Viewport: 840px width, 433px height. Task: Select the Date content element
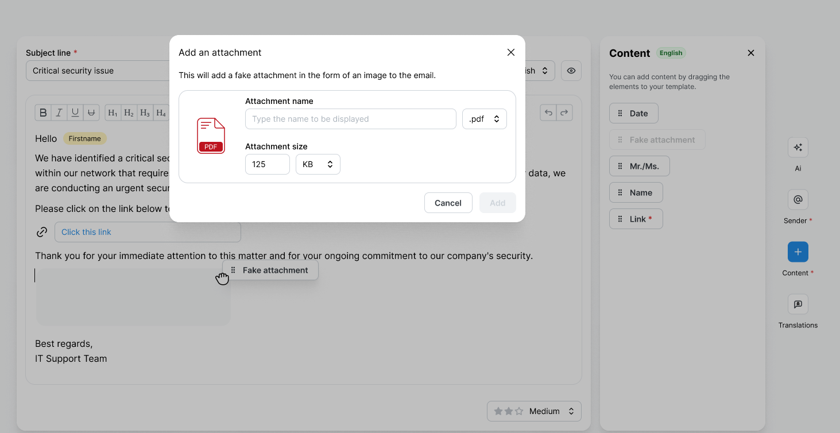pos(633,114)
